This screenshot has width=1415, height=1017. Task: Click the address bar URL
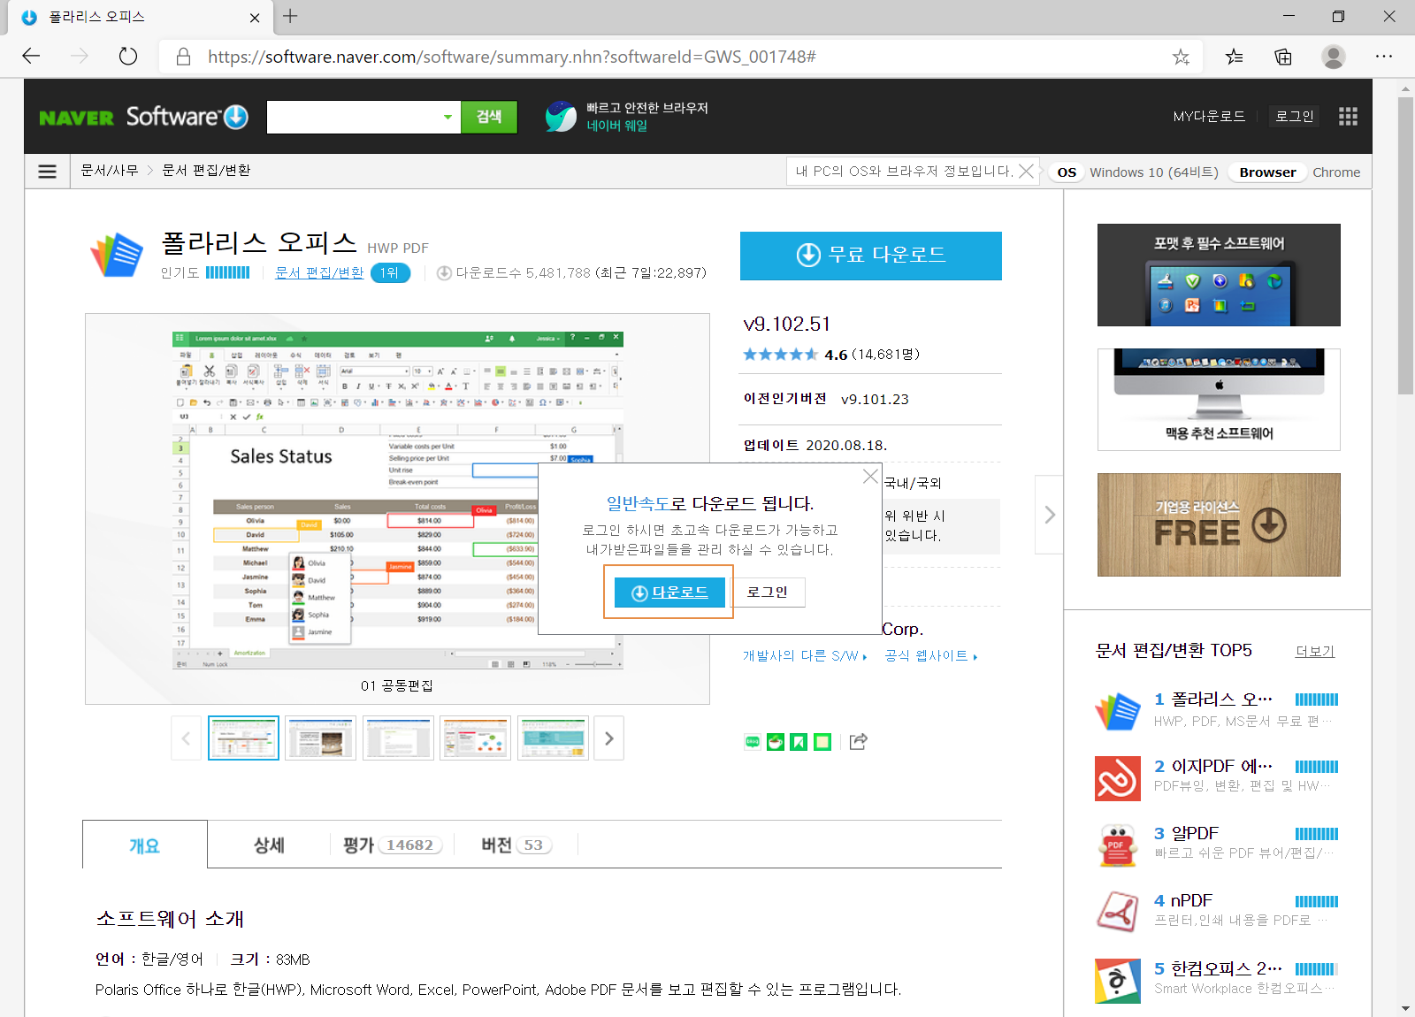(512, 57)
